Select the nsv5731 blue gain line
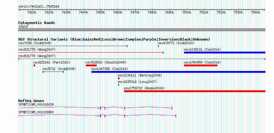 tap(53, 72)
